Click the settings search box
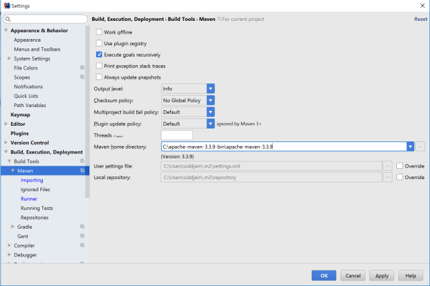 [x=46, y=20]
